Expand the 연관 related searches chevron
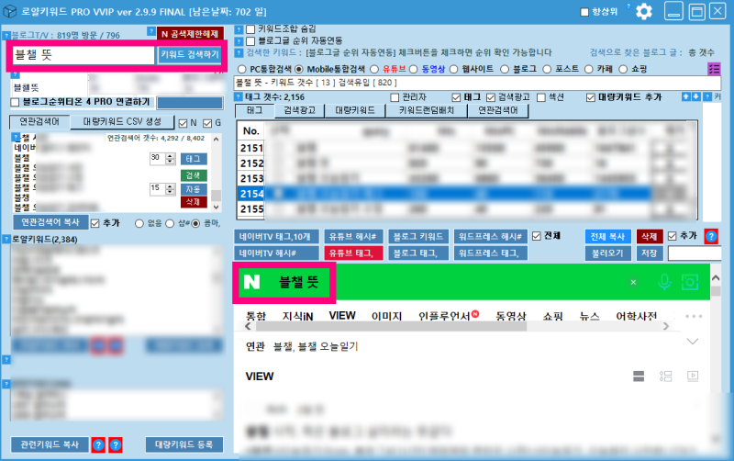 pos(693,342)
